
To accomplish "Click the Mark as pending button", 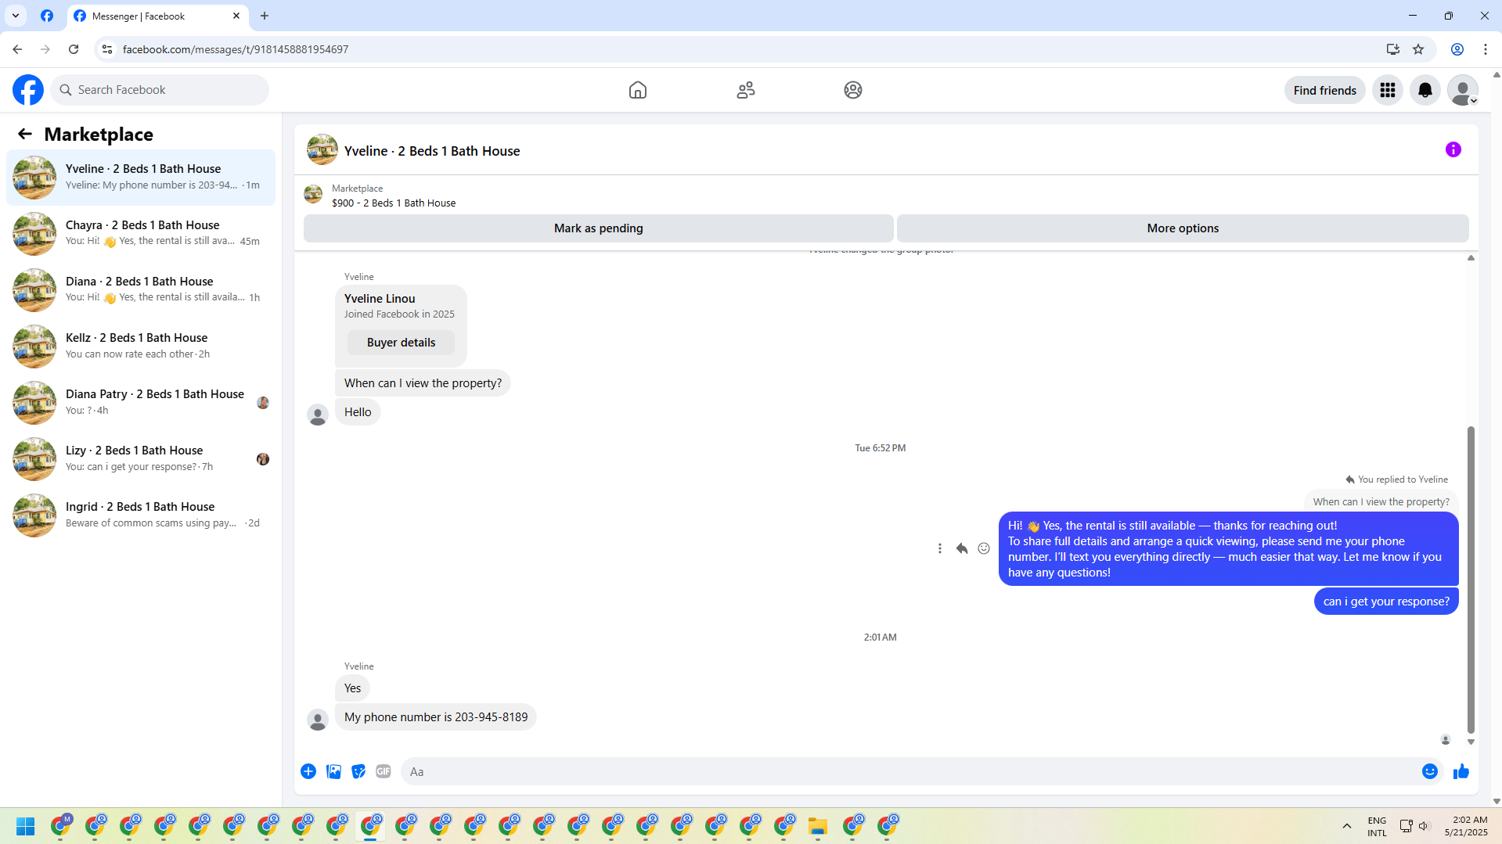I will click(x=599, y=228).
